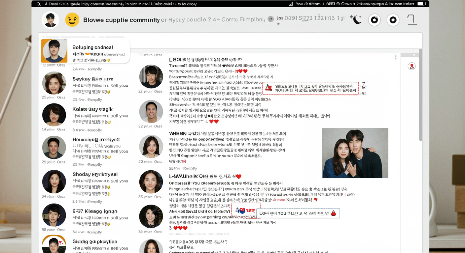
Task: Click the battery indicator in top bar
Action: coord(420,4)
